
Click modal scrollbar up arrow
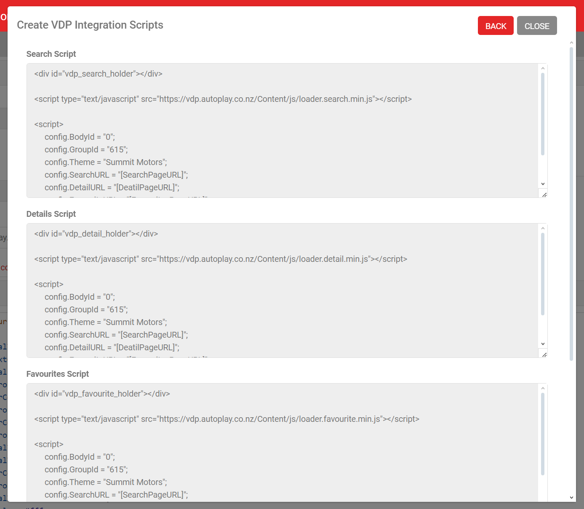571,43
